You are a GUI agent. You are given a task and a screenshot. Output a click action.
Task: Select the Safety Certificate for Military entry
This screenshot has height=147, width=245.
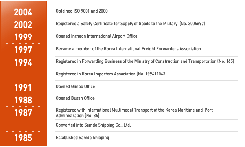tap(131, 24)
